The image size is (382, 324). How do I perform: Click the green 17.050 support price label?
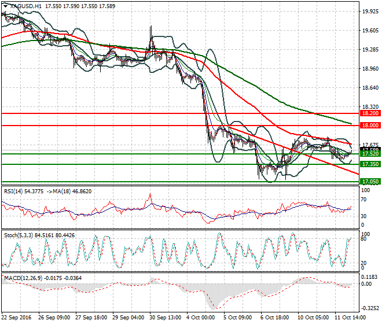pyautogui.click(x=370, y=182)
